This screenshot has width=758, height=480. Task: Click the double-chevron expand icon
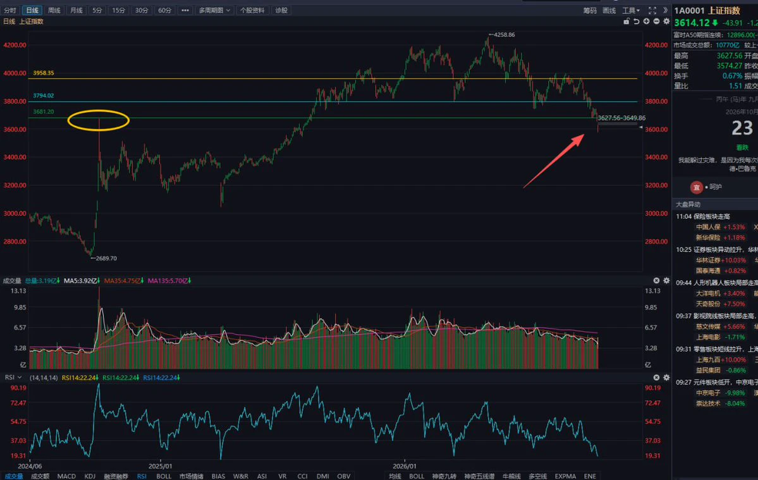pyautogui.click(x=665, y=10)
